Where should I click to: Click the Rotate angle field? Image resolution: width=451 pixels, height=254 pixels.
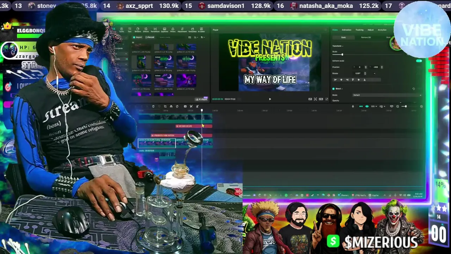358,73
